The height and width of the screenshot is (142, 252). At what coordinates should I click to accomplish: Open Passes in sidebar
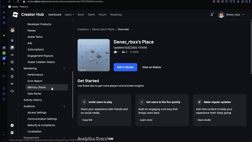[x=31, y=30]
